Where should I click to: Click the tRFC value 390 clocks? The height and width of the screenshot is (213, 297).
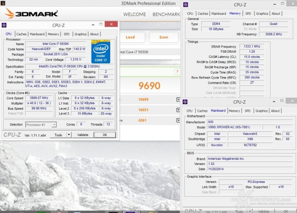252,77
